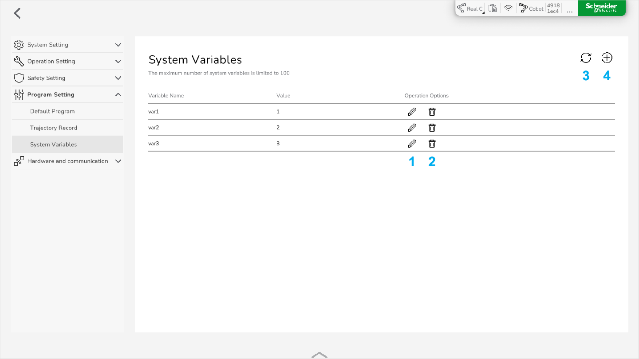Click Hardware and communication label

(68, 161)
